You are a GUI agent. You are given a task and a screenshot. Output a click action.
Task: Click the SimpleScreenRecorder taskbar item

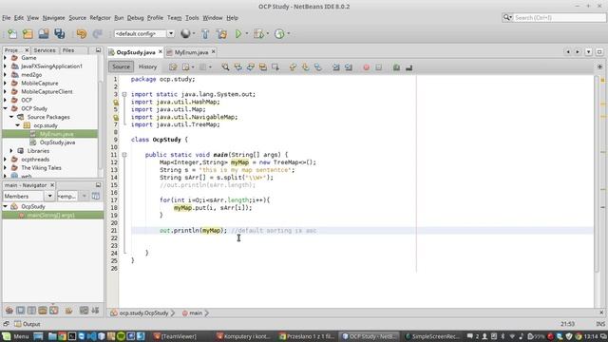(431, 336)
